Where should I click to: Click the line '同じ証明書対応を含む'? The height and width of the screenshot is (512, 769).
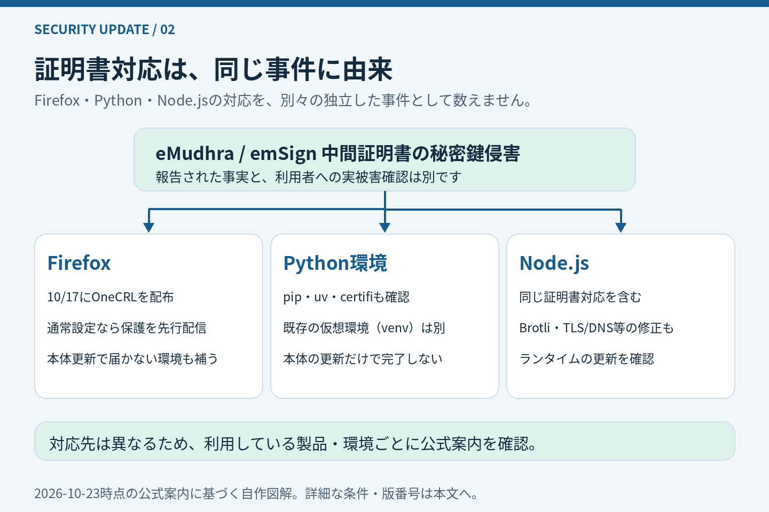pyautogui.click(x=580, y=297)
